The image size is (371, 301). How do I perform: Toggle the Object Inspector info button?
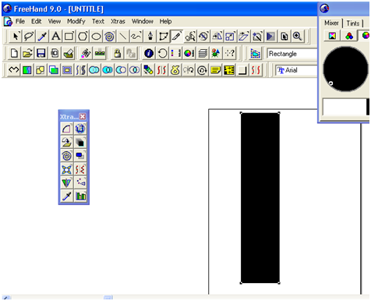tap(149, 53)
